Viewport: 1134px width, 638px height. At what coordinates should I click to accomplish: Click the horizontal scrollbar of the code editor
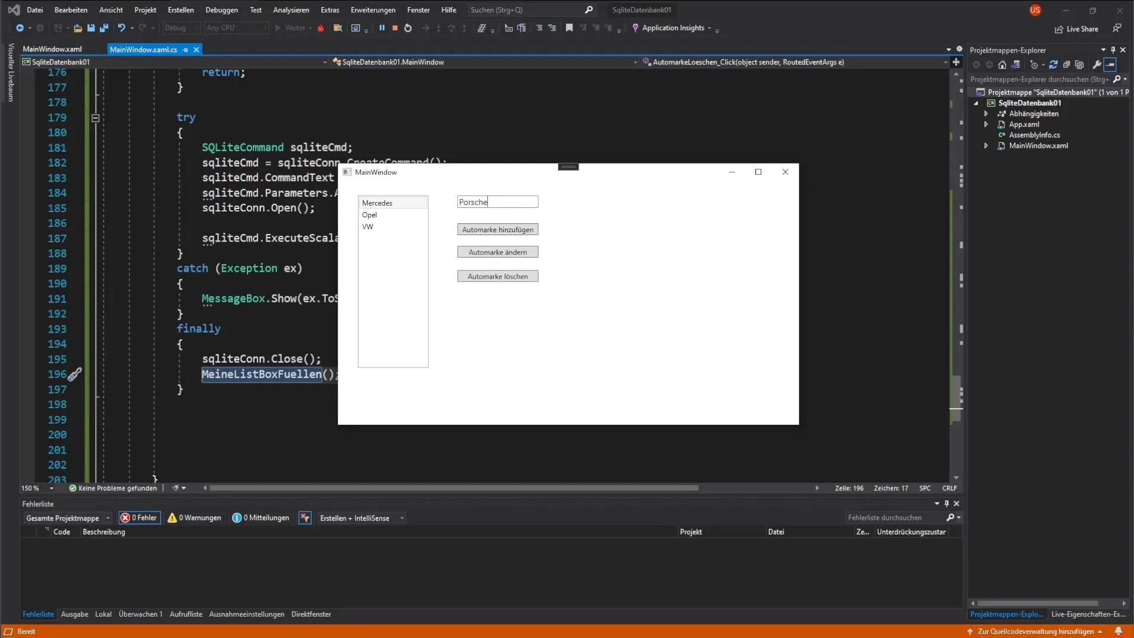[x=454, y=489]
